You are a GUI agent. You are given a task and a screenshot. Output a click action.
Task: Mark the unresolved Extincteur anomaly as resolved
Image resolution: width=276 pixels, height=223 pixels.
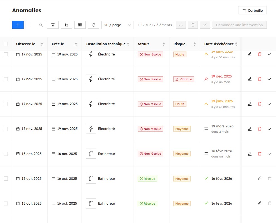click(270, 154)
